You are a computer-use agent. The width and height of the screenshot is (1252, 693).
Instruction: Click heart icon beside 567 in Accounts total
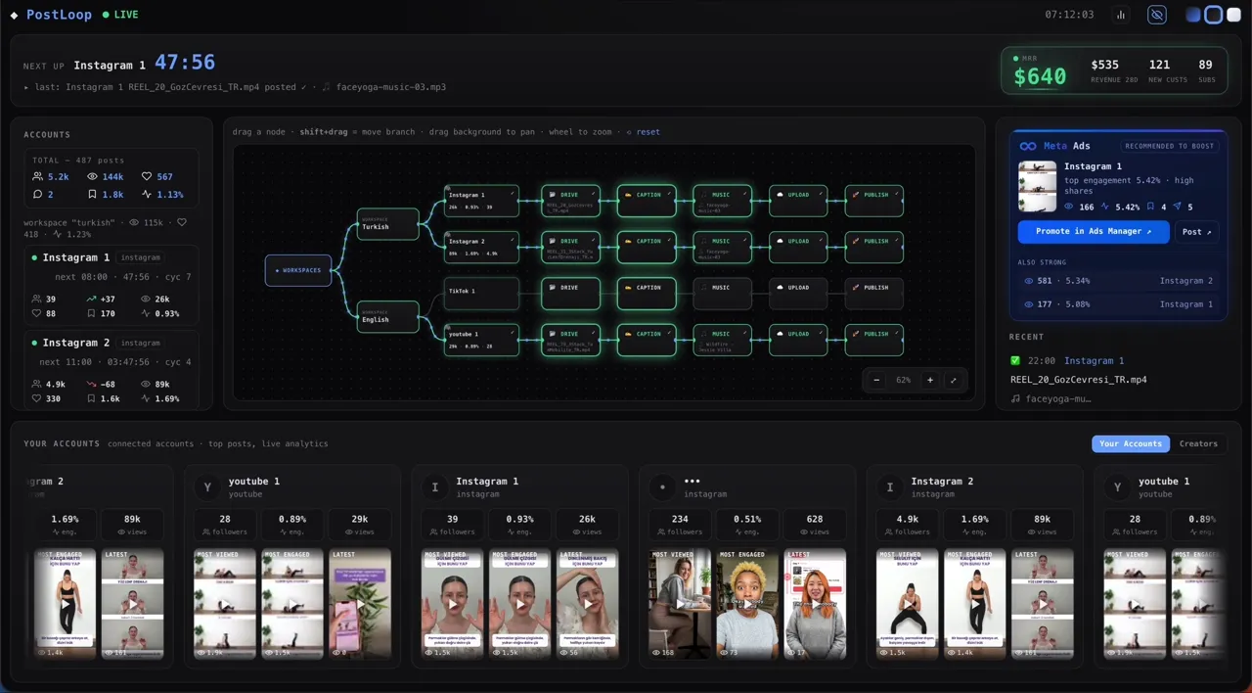pos(147,177)
